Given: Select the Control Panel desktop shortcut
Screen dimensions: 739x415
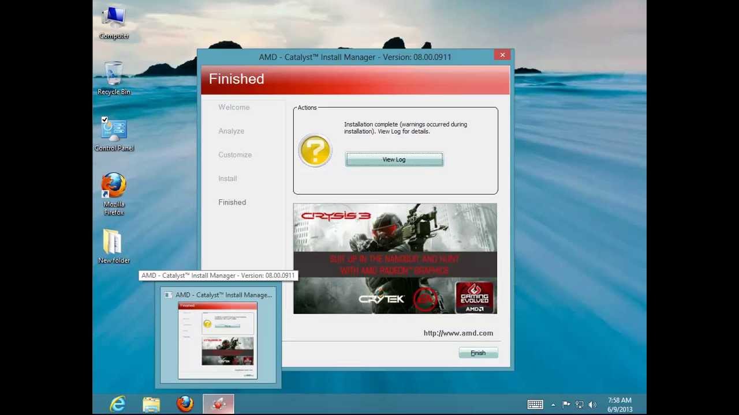Looking at the screenshot, I should pyautogui.click(x=114, y=135).
